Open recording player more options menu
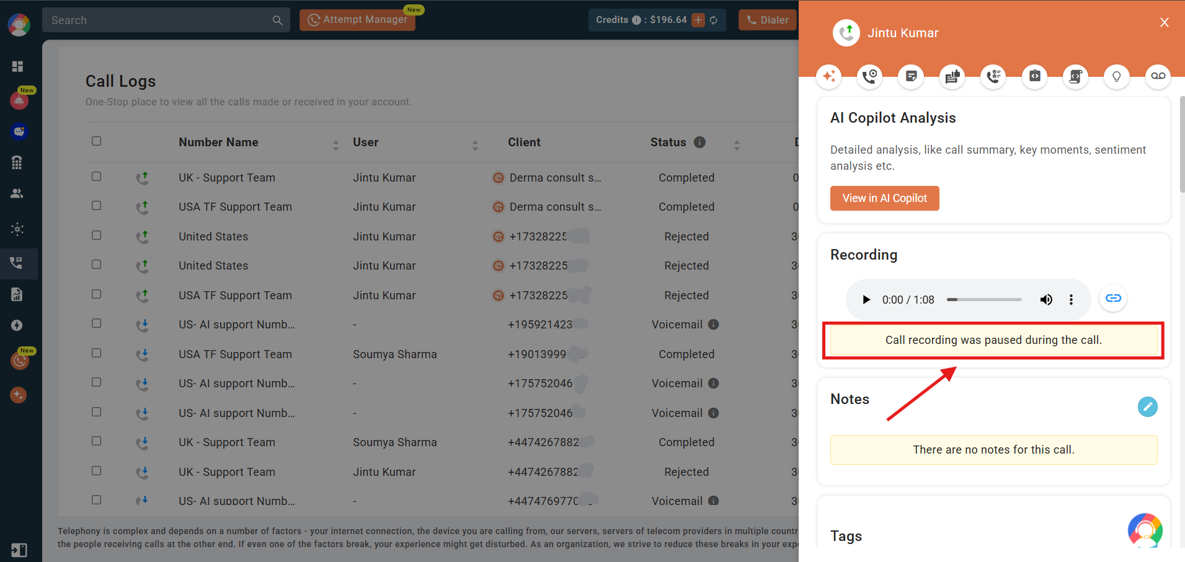The image size is (1185, 562). [1071, 300]
